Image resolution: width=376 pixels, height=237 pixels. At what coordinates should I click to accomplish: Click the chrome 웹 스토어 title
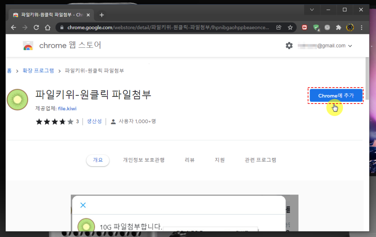click(x=70, y=45)
